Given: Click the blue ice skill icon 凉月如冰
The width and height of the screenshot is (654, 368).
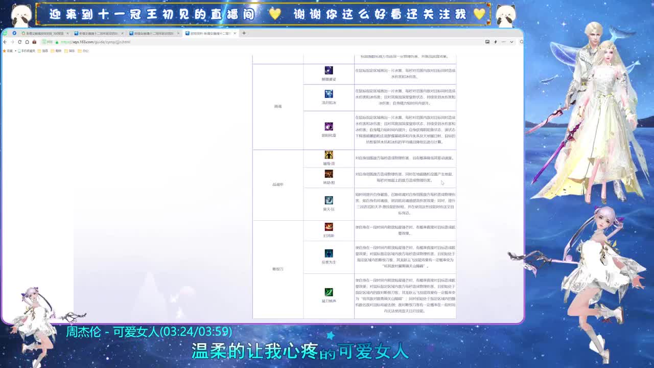Looking at the screenshot, I should tap(329, 94).
